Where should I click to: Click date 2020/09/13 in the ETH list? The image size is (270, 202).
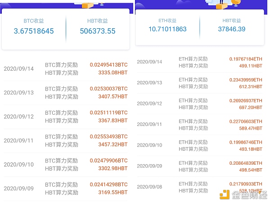coord(149,83)
